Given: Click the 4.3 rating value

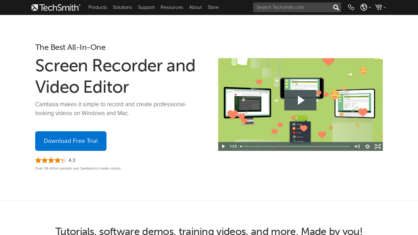Looking at the screenshot, I should (72, 160).
